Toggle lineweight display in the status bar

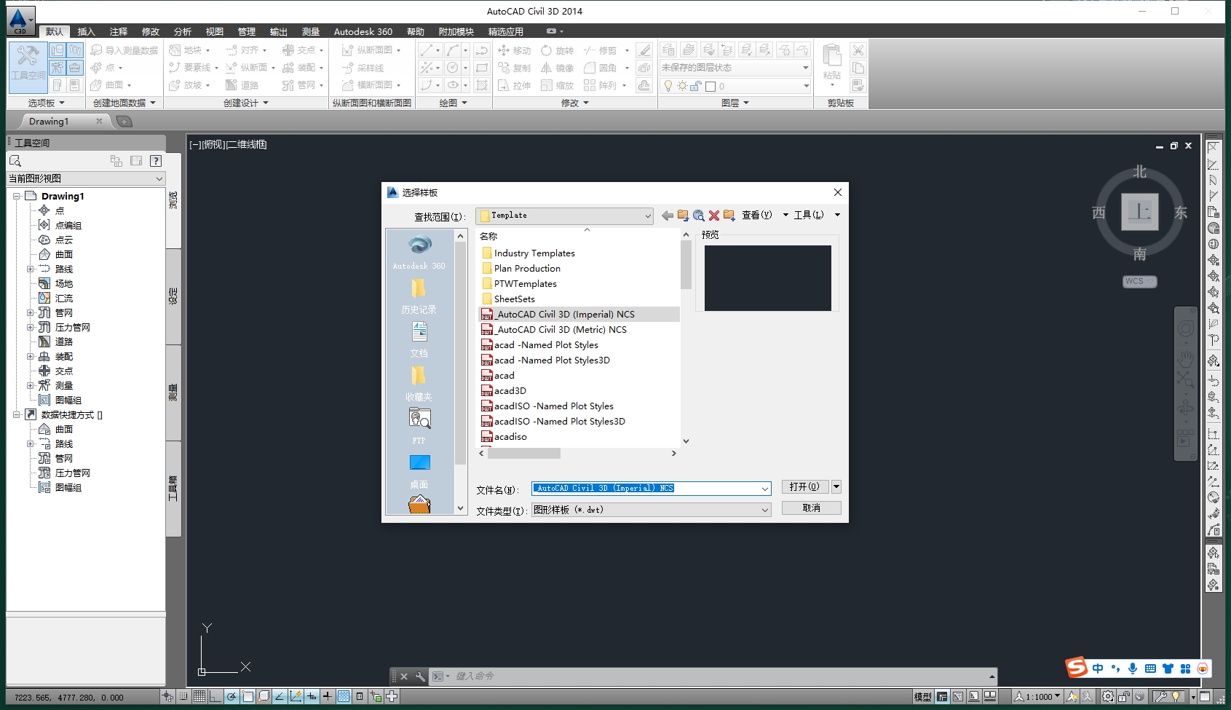tap(328, 697)
